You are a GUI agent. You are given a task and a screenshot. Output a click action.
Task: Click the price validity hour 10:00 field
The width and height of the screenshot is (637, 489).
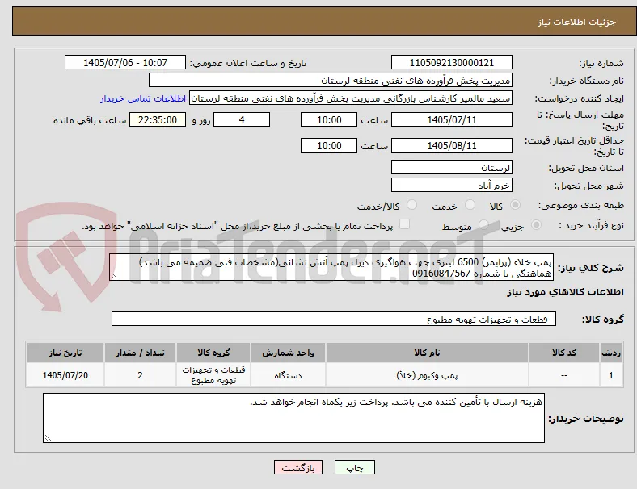[329, 145]
